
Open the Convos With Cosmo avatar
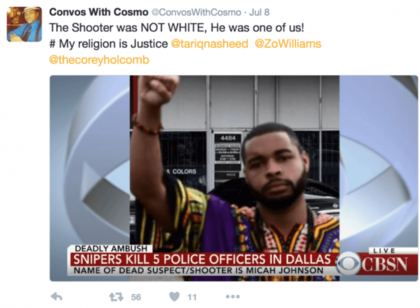24,24
